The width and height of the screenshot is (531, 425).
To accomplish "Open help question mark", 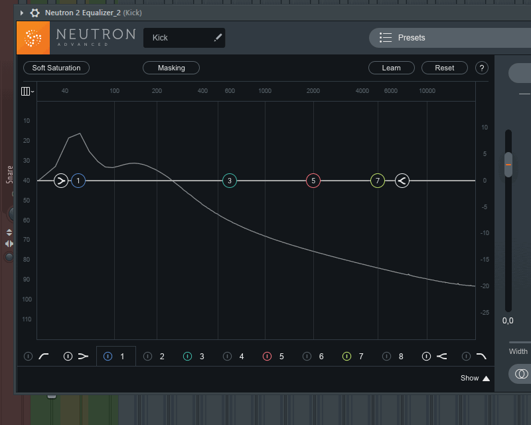I will pyautogui.click(x=482, y=68).
